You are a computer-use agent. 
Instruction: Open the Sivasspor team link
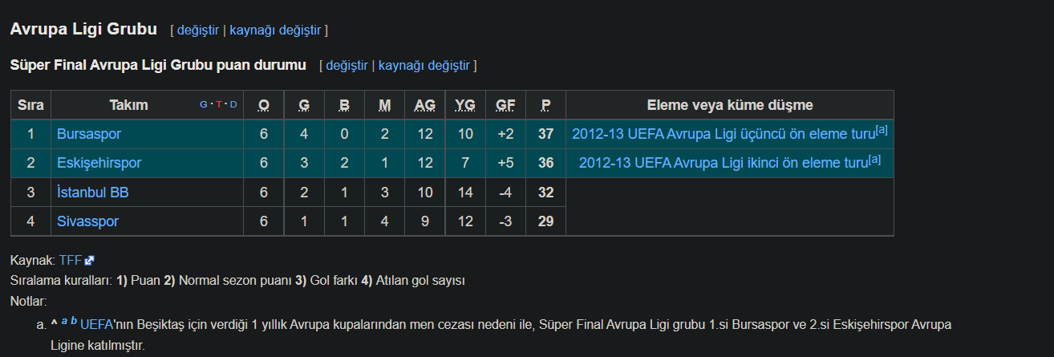coord(87,221)
